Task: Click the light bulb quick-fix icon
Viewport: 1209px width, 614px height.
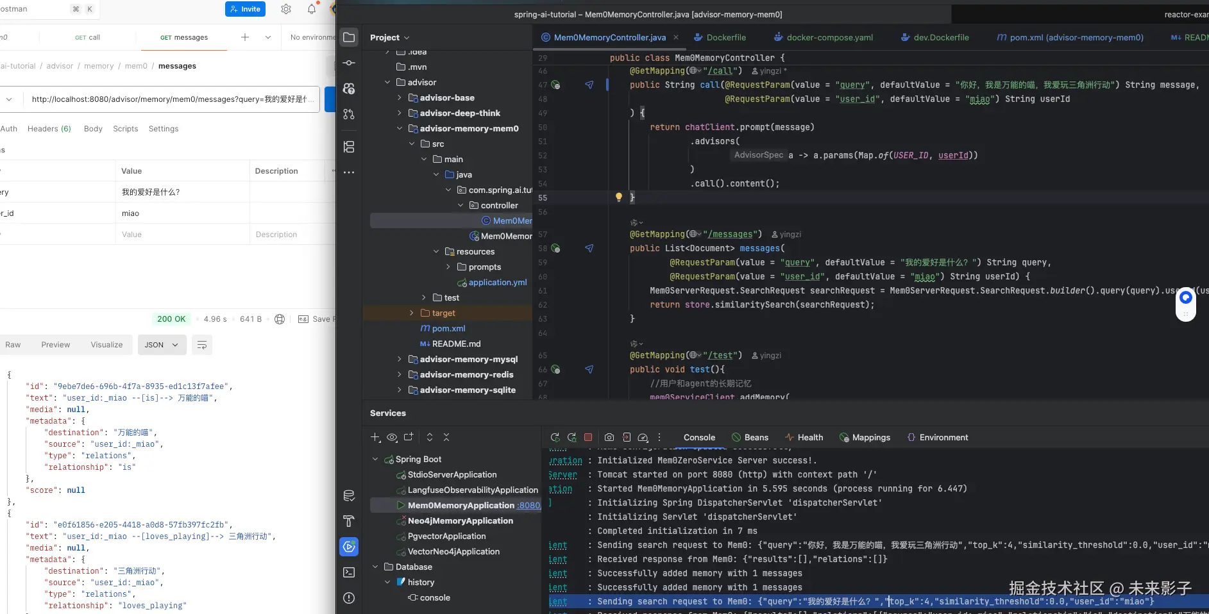Action: click(618, 197)
